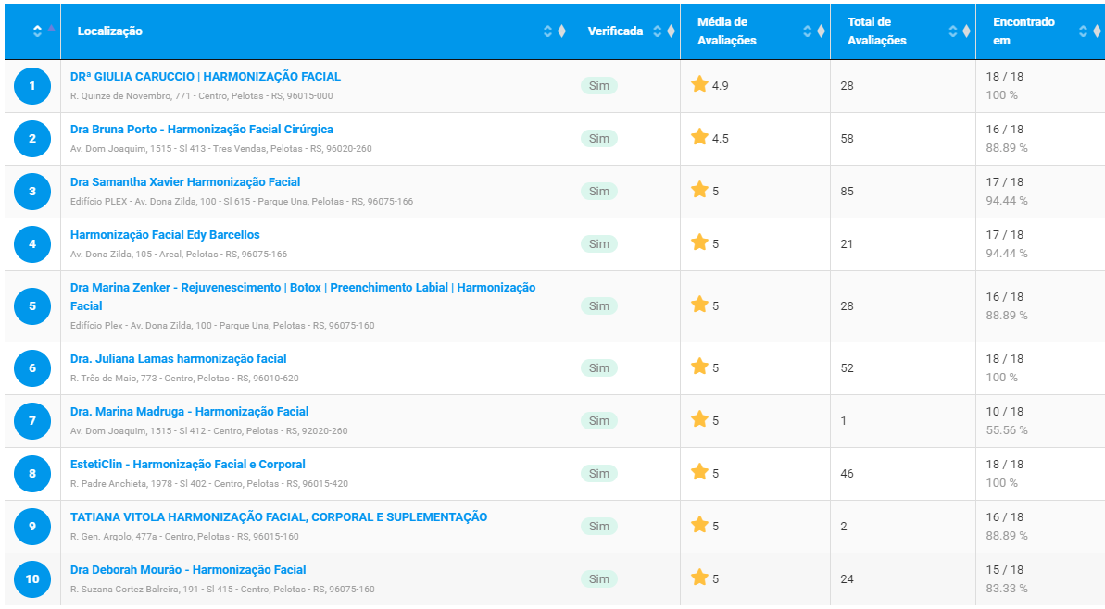Viewport: 1105px width, 609px height.
Task: Click the total reviews value '85'
Action: [848, 192]
